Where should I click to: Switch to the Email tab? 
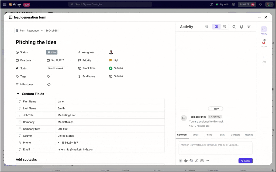pyautogui.click(x=195, y=135)
